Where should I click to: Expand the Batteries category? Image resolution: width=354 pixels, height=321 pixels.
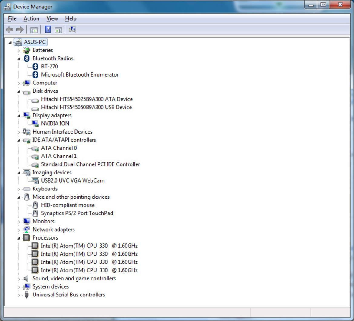19,51
